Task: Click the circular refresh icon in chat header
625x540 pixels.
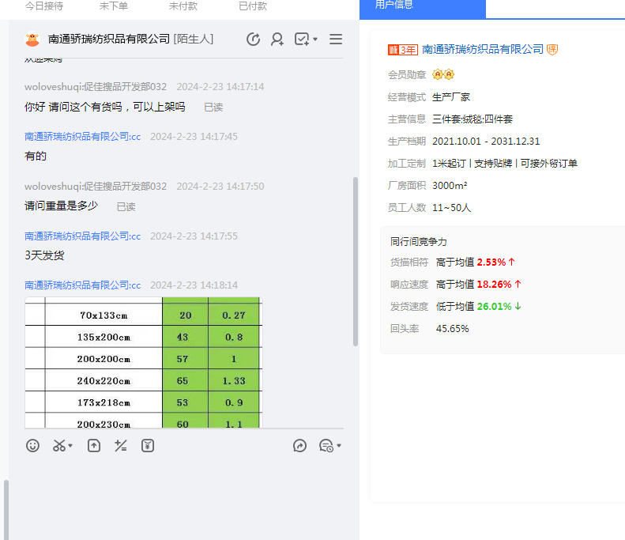Action: tap(253, 40)
